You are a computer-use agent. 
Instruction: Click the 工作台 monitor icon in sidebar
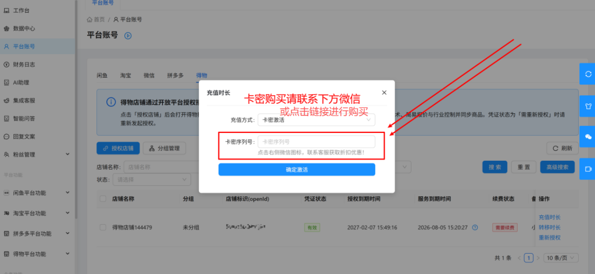[6, 10]
